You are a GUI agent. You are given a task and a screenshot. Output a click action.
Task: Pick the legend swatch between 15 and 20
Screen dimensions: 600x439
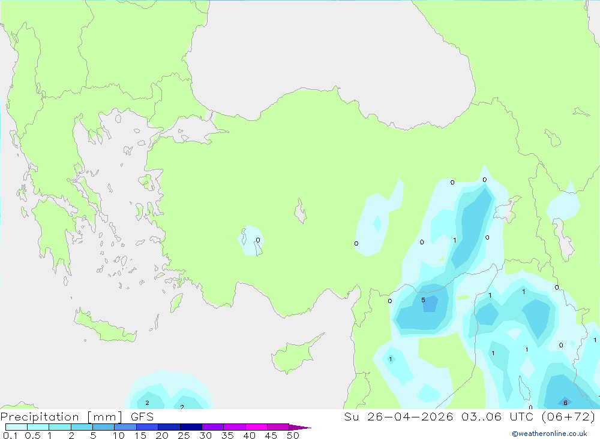click(x=148, y=427)
